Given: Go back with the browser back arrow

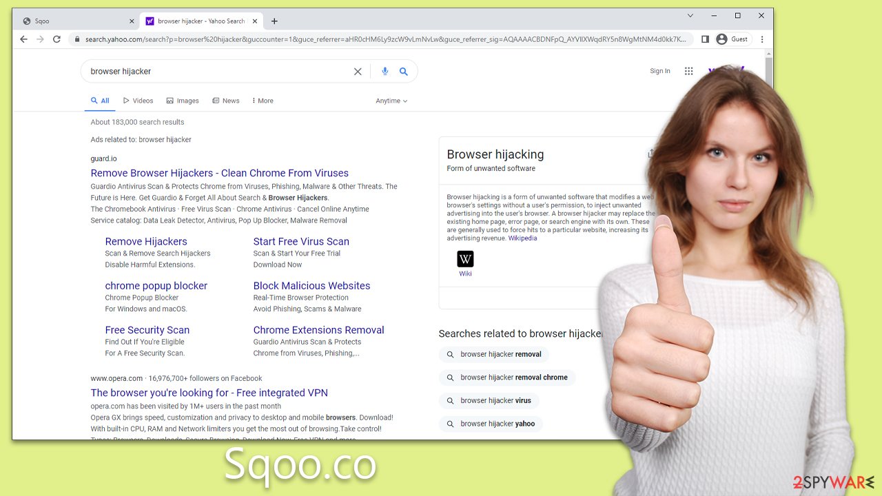Looking at the screenshot, I should coord(23,39).
